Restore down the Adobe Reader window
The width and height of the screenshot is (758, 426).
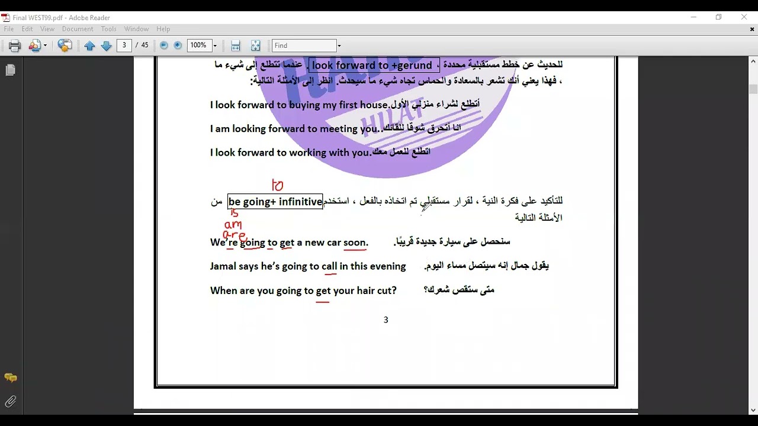pyautogui.click(x=718, y=17)
